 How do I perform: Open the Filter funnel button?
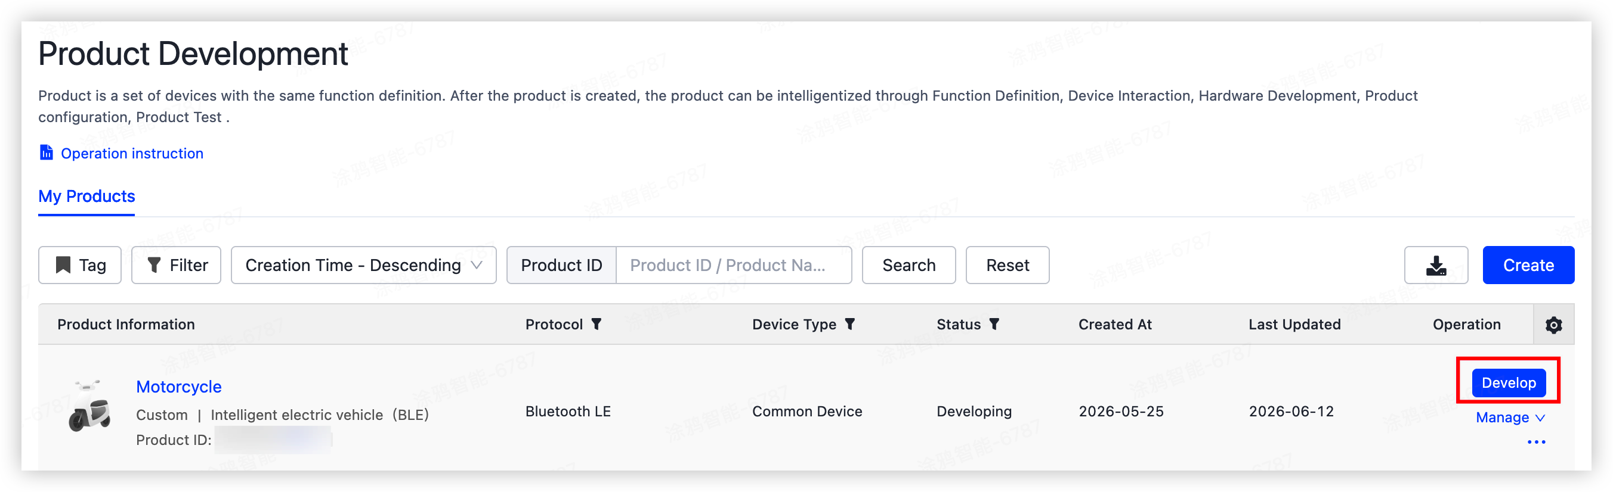pos(176,265)
